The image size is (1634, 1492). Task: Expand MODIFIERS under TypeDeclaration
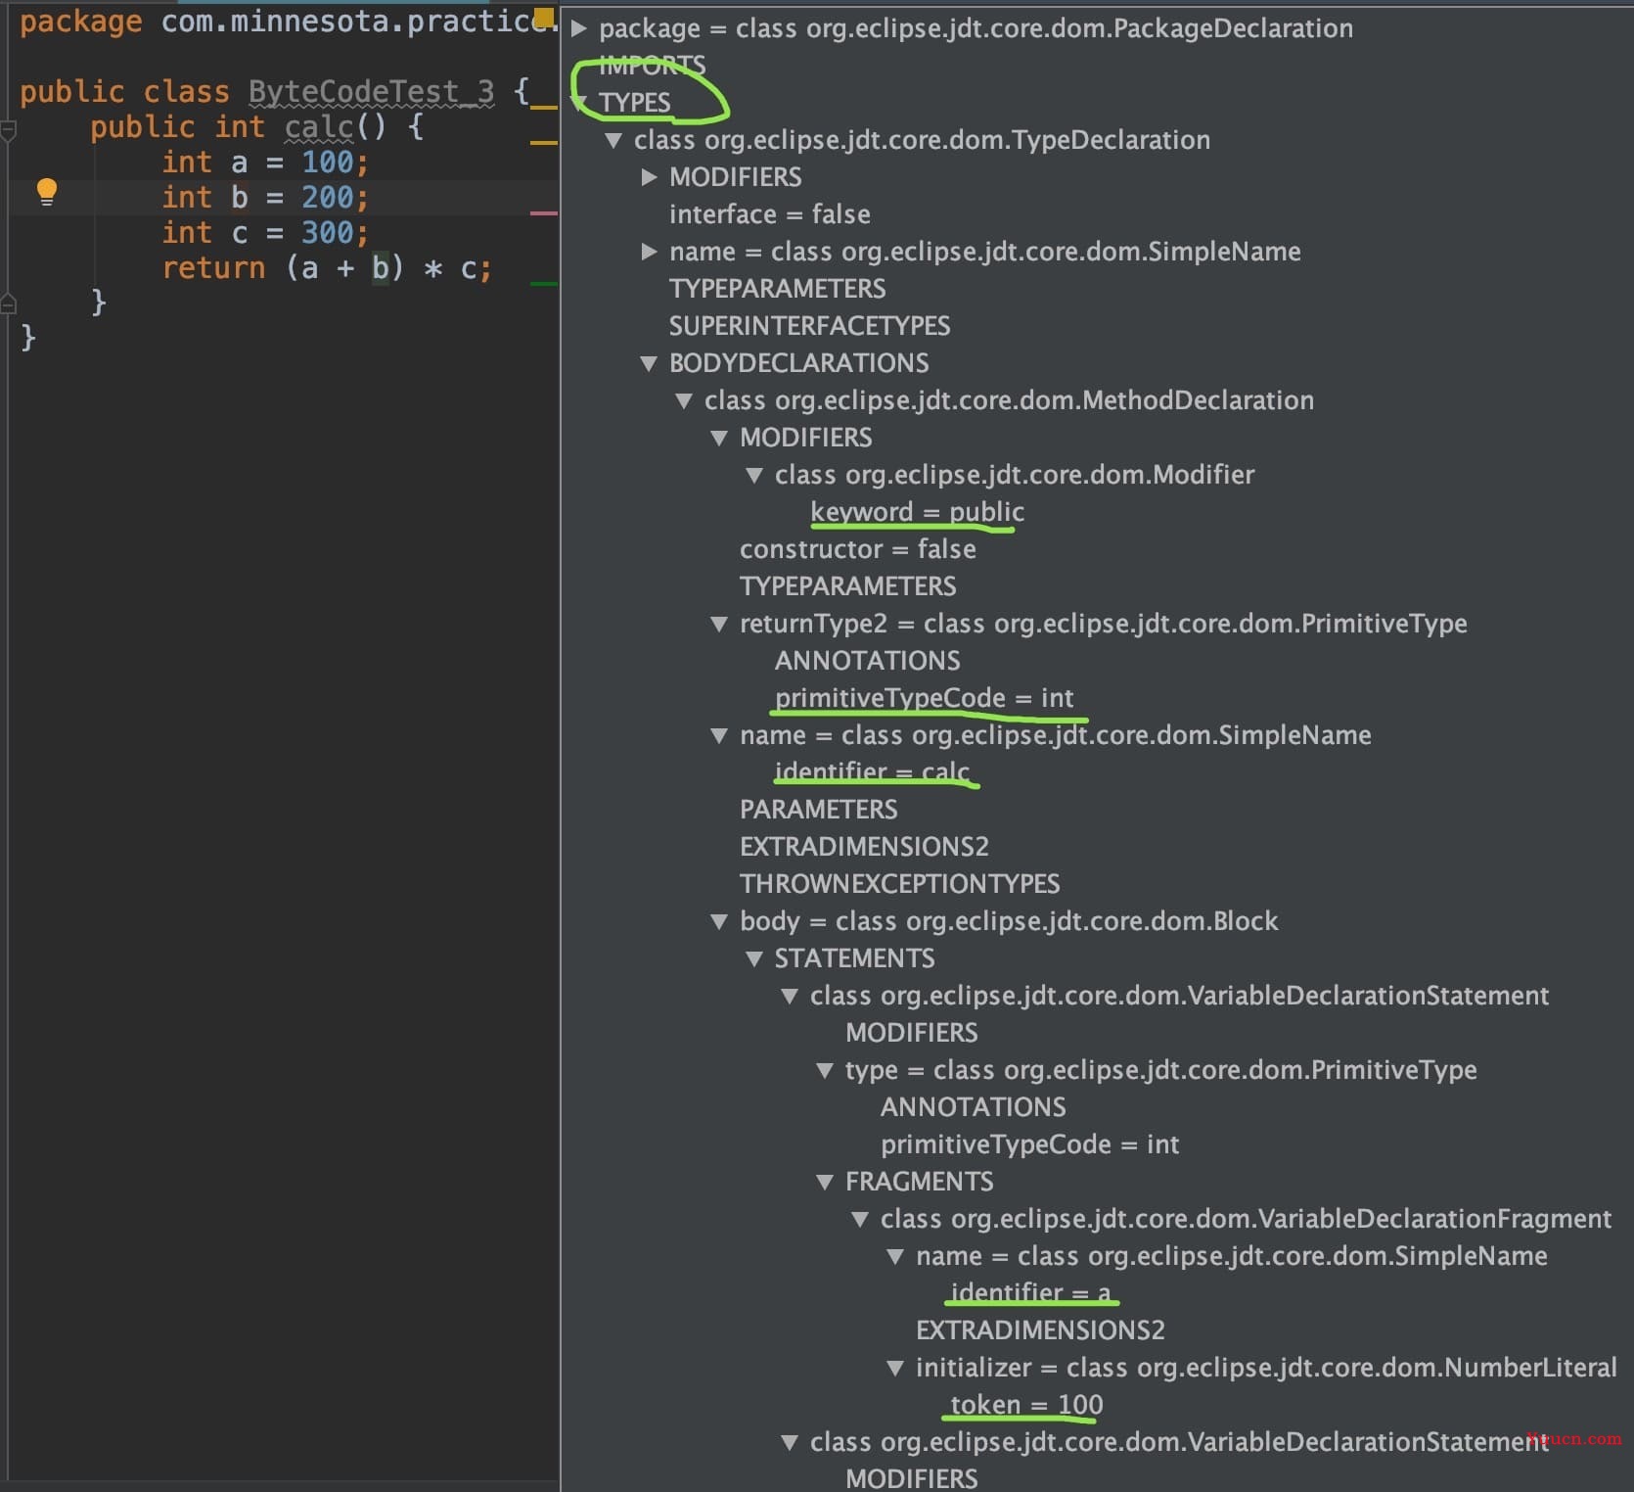click(649, 177)
